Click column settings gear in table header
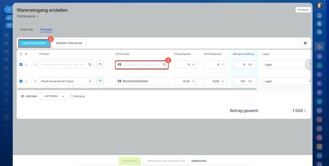 click(x=26, y=54)
